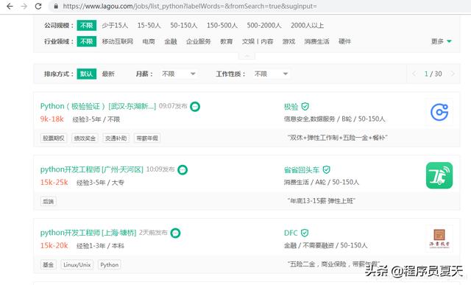471x285 pixels.
Task: Filter industry by 硬件
Action: (344, 41)
